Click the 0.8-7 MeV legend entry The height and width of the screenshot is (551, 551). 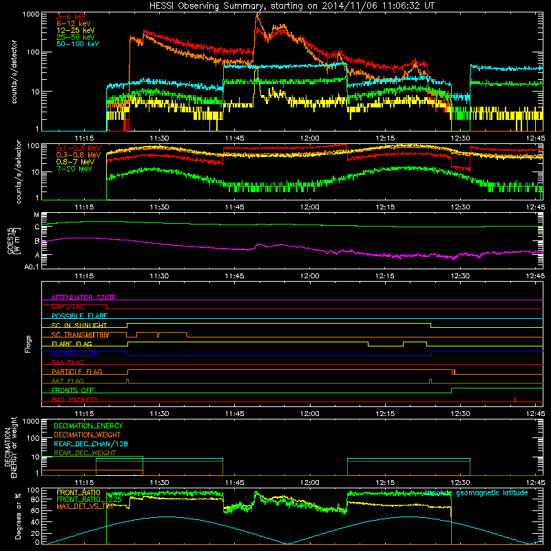(x=75, y=162)
